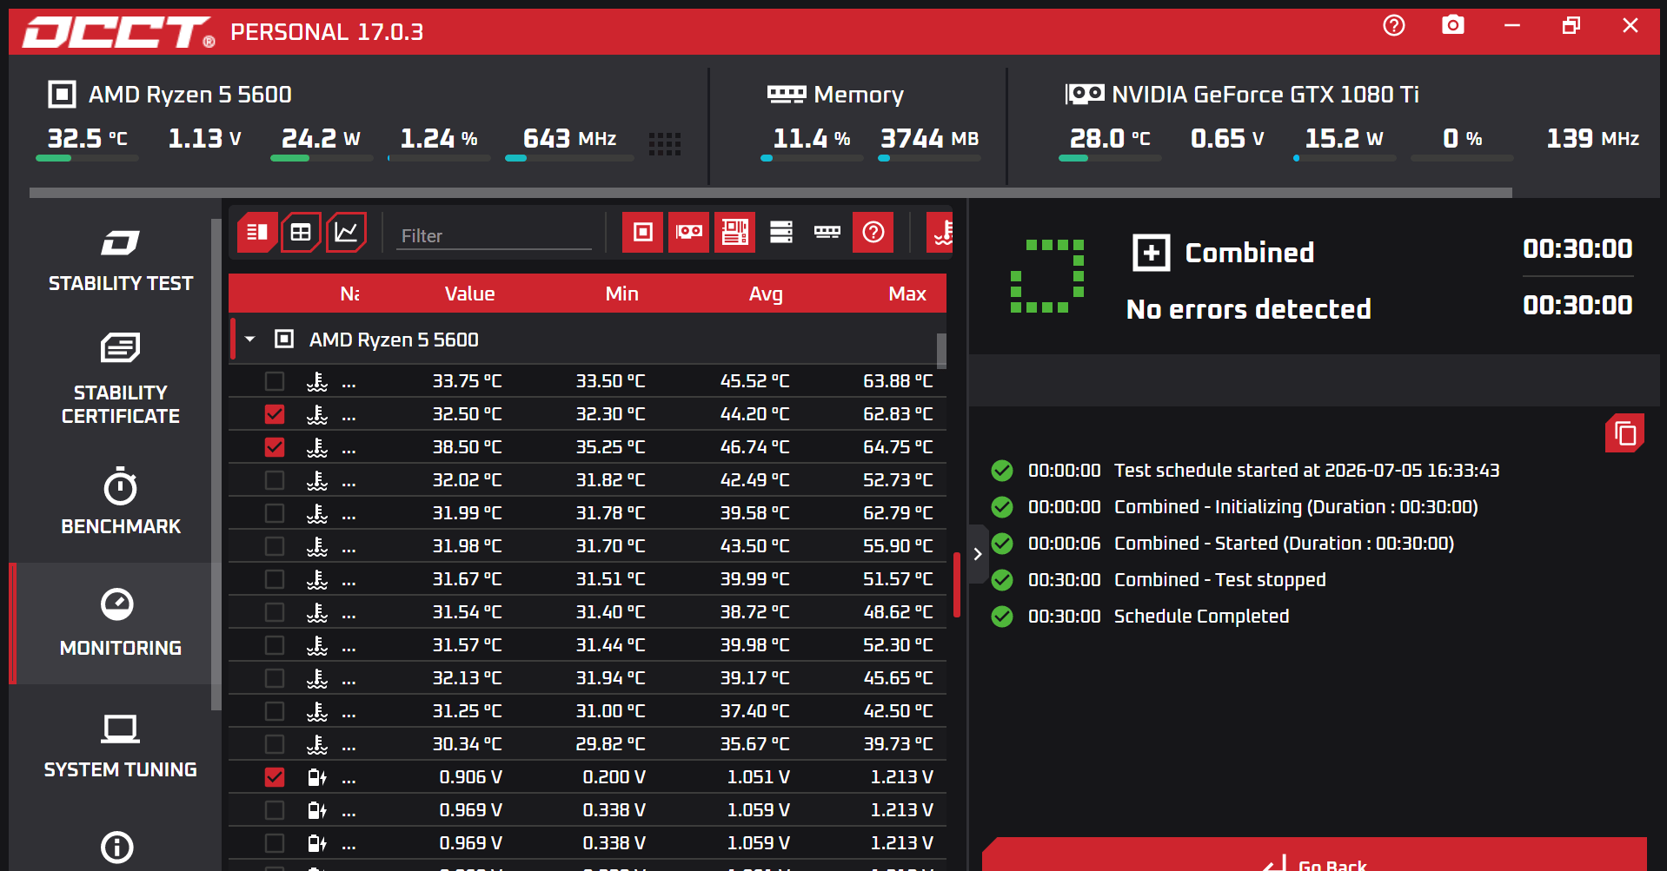Uncheck the 0.906 V voltage row
1667x871 pixels.
click(x=275, y=777)
